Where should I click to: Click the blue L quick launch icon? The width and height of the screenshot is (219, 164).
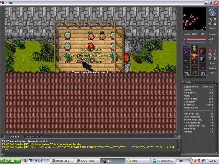point(30,161)
